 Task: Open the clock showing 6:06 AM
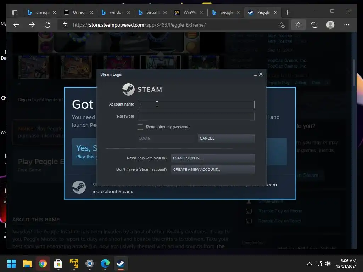tap(346, 263)
